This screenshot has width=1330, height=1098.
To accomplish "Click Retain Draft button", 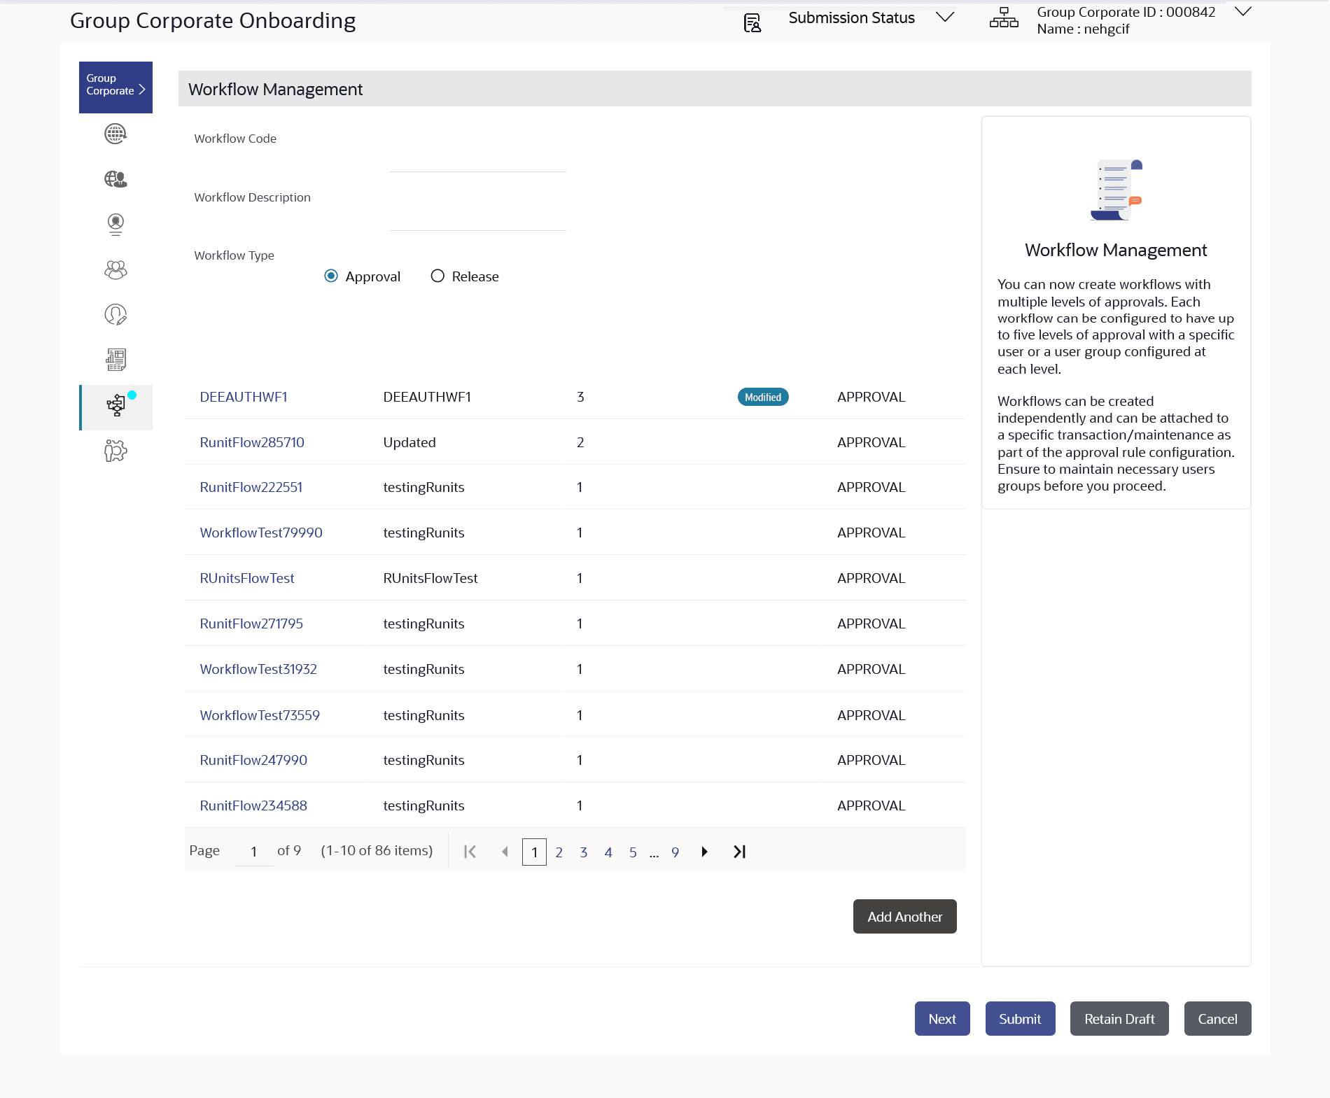I will [x=1120, y=1019].
